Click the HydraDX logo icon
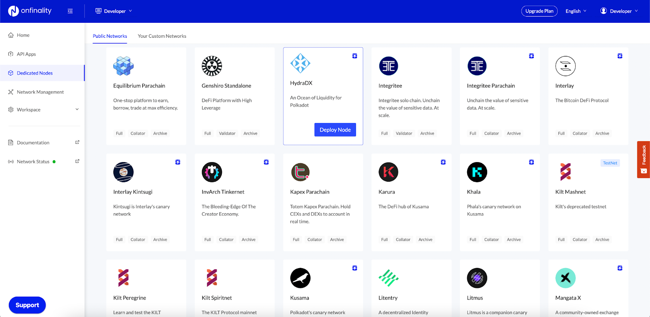The image size is (650, 317). [300, 63]
